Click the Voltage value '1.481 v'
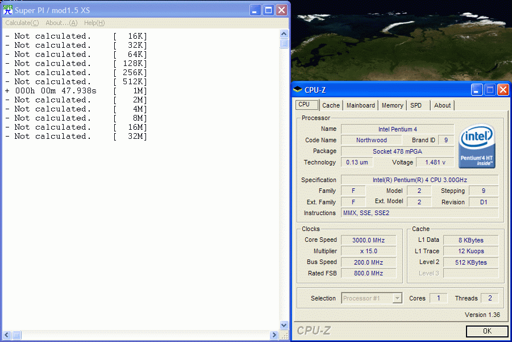This screenshot has width=512, height=342. 435,162
